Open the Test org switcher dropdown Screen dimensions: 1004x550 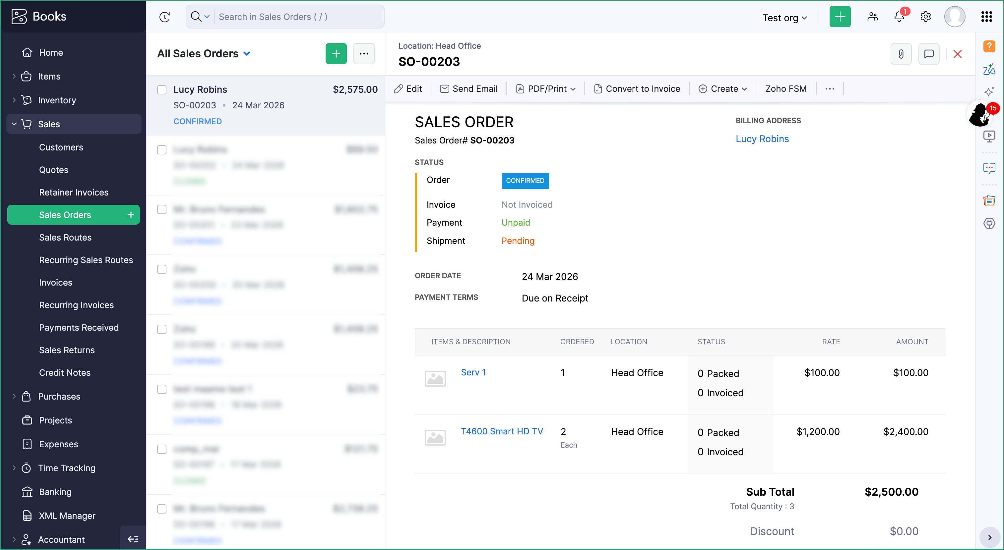(x=784, y=18)
